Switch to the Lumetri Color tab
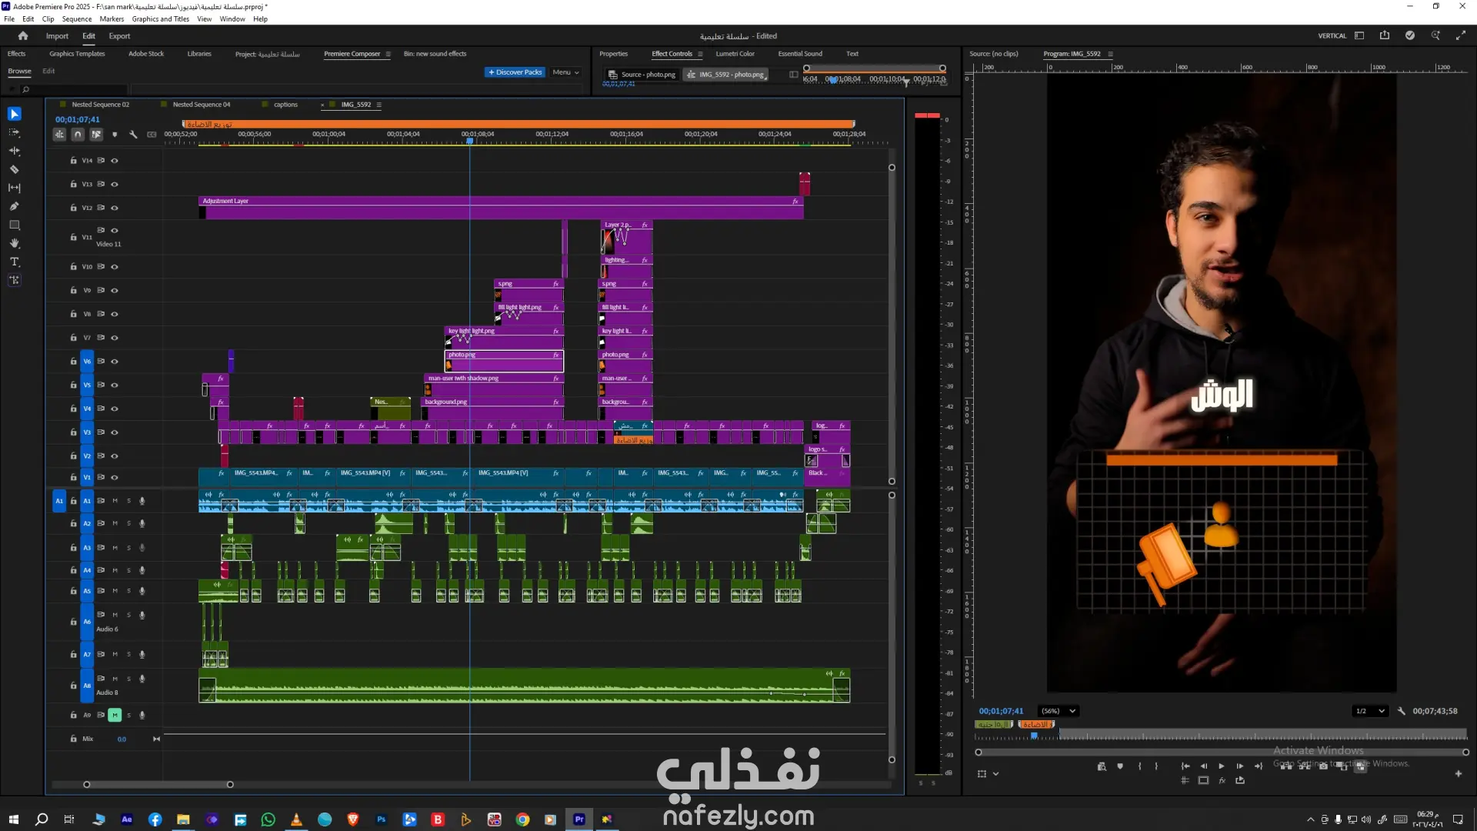Image resolution: width=1477 pixels, height=831 pixels. point(735,54)
